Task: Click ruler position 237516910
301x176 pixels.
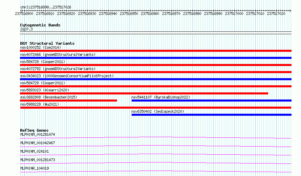Action: (x=45, y=14)
